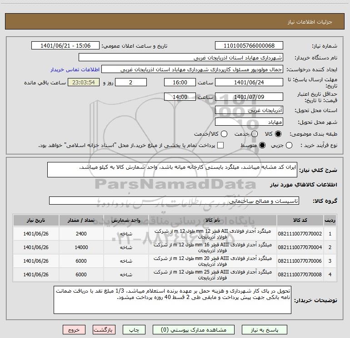Click the بازگشت back button

pos(104,330)
